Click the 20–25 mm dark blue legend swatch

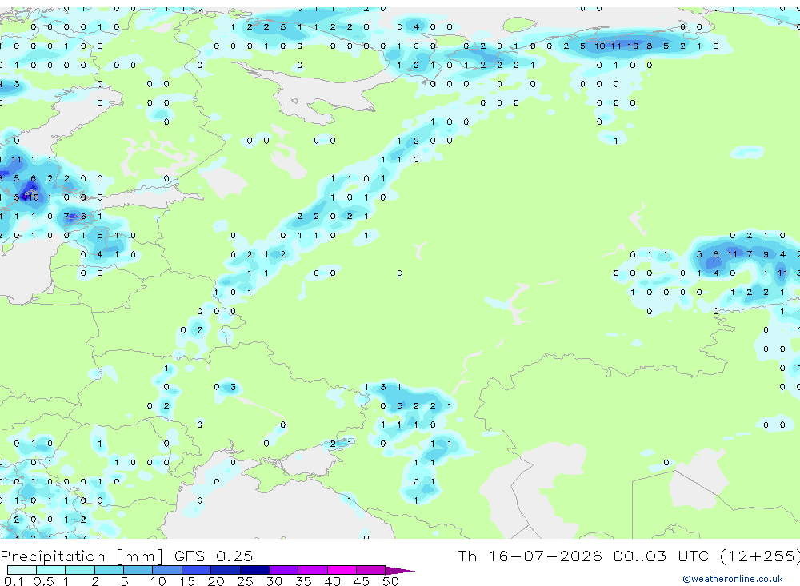tap(225, 570)
